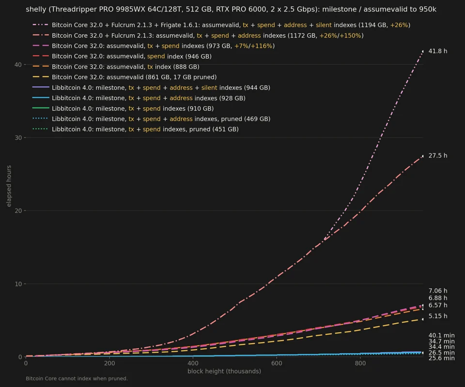The image size is (465, 387).
Task: Click the 34.7 min value label
Action: tap(442, 342)
